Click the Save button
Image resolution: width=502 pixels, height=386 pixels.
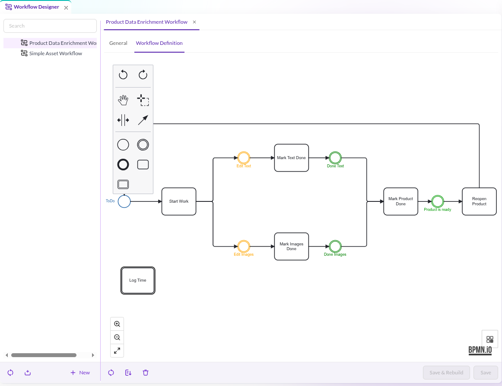[x=486, y=373]
